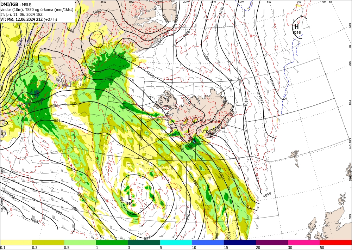Click the legend value 15
Image resolution: width=352 pixels, height=250 pixels.
point(226,248)
